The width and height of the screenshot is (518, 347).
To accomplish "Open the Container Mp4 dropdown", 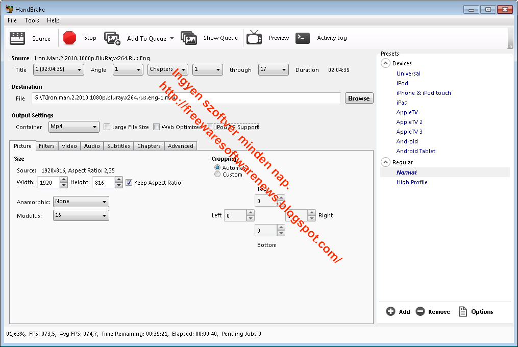I will coord(73,127).
